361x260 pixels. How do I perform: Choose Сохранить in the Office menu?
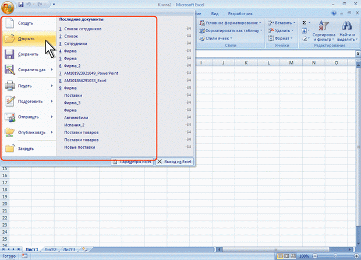29,54
